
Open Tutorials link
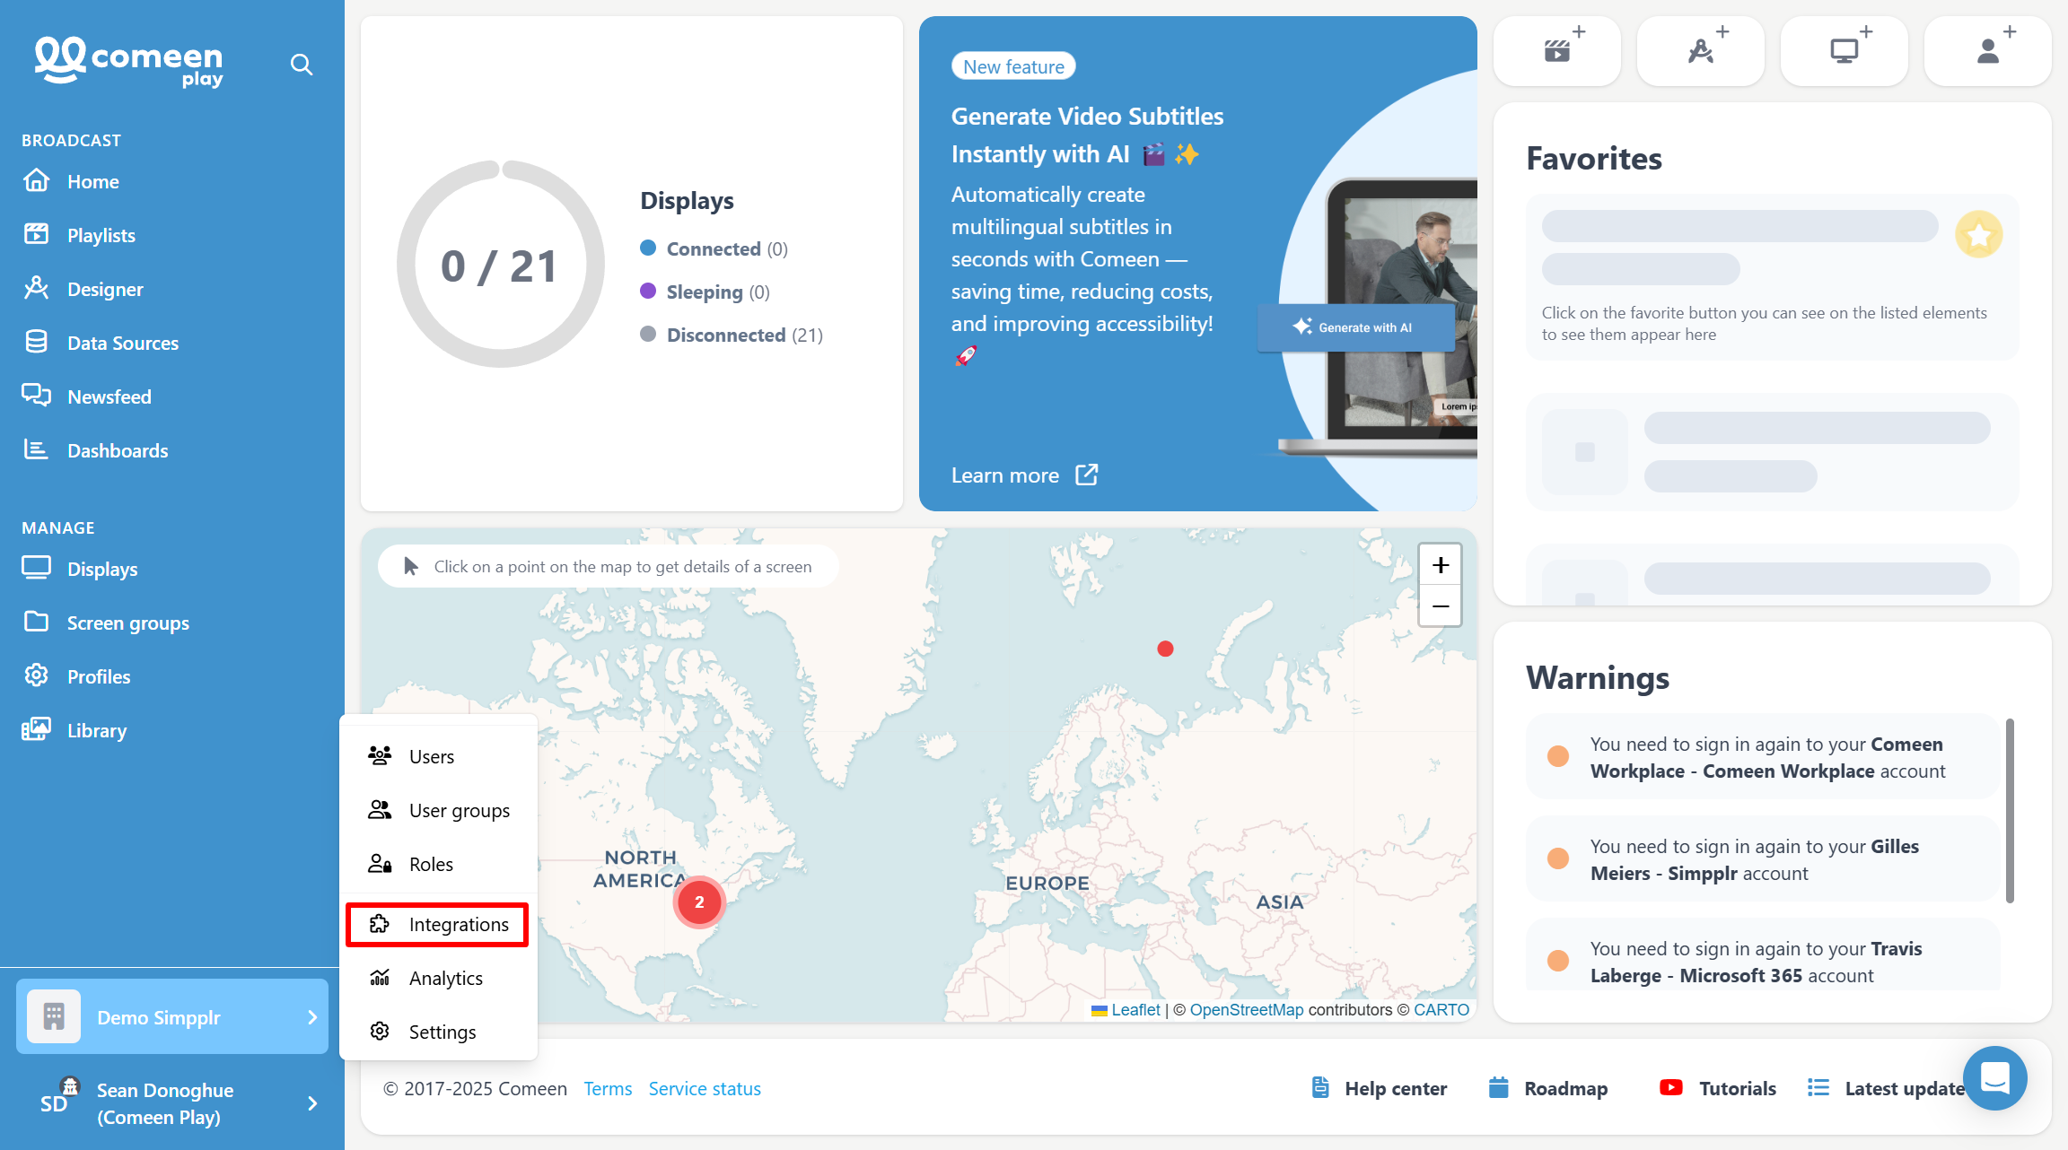pos(1718,1088)
